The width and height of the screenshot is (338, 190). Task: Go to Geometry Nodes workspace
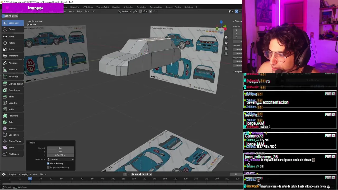coord(173,7)
